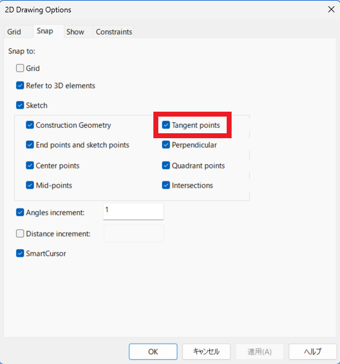Uncheck Refer to 3D elements
The width and height of the screenshot is (340, 364).
point(20,85)
